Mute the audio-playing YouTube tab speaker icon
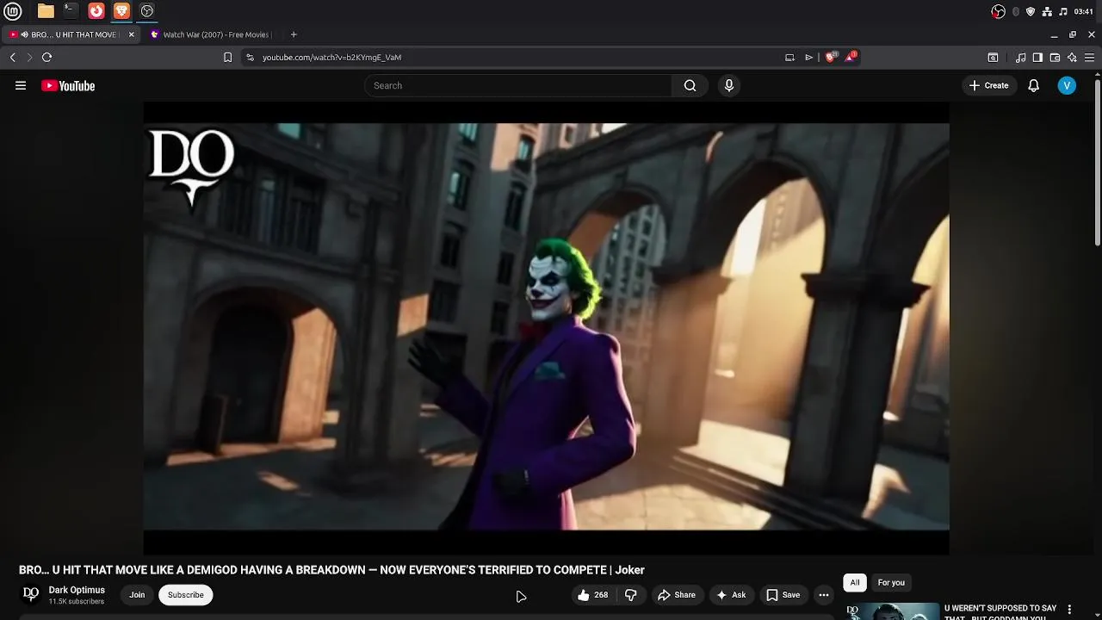The width and height of the screenshot is (1102, 620). 24,34
